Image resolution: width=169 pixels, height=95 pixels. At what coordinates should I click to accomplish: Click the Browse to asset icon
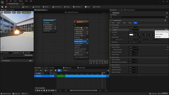click(6, 7)
